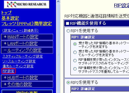The height and width of the screenshot is (93, 129).
Task: Open the トップ link
Action: pos(6,13)
